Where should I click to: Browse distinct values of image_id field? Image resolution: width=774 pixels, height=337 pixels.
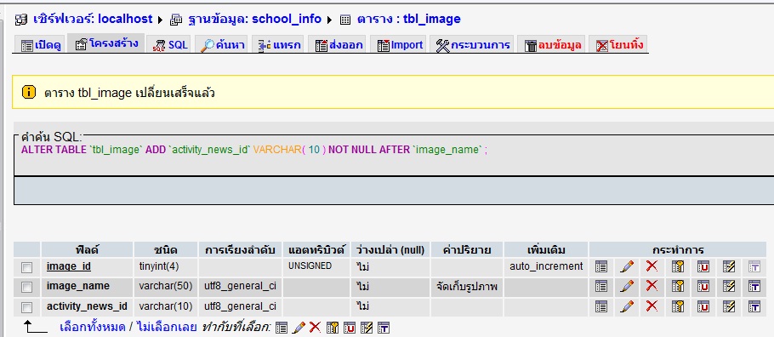click(600, 266)
